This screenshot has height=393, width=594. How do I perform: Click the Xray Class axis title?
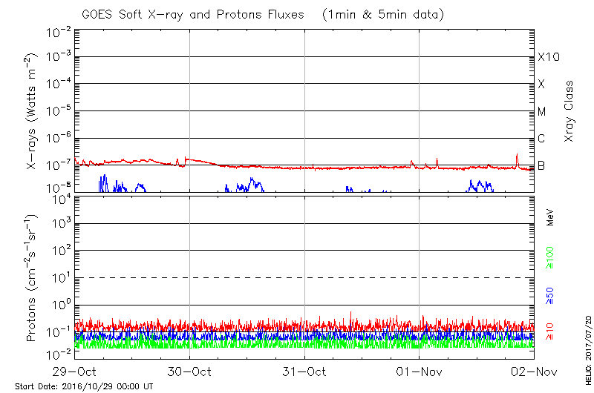pyautogui.click(x=569, y=111)
